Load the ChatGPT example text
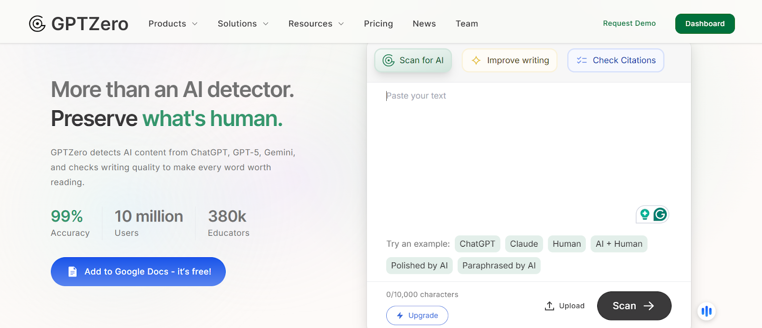The image size is (762, 328). pos(477,244)
